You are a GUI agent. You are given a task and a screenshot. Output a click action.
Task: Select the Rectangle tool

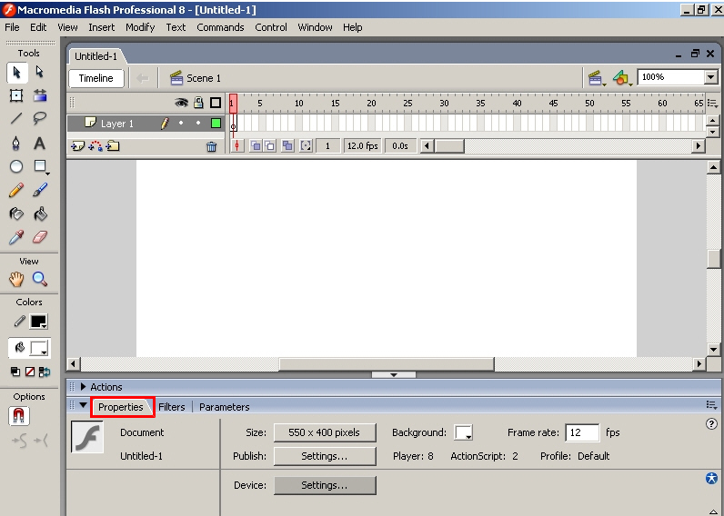tap(40, 166)
